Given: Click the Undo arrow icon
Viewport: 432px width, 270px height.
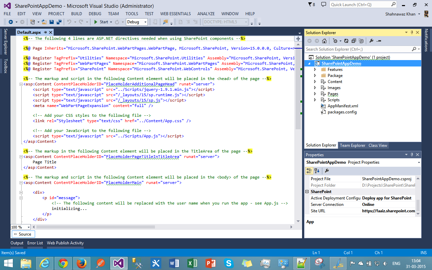Looking at the screenshot, I should (x=69, y=22).
